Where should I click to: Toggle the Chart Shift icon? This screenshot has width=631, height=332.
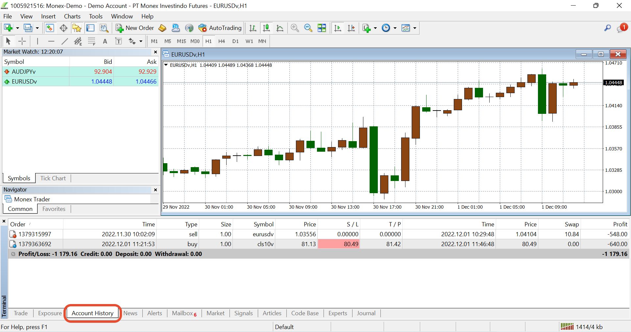(x=352, y=28)
